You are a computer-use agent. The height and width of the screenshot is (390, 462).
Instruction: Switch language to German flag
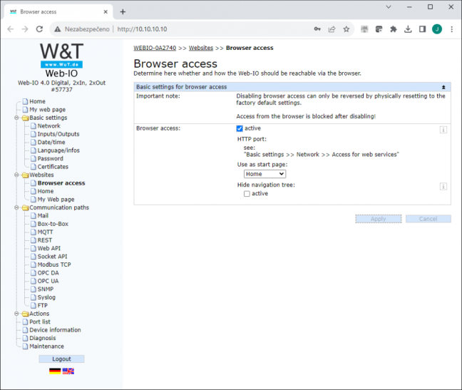(x=55, y=371)
